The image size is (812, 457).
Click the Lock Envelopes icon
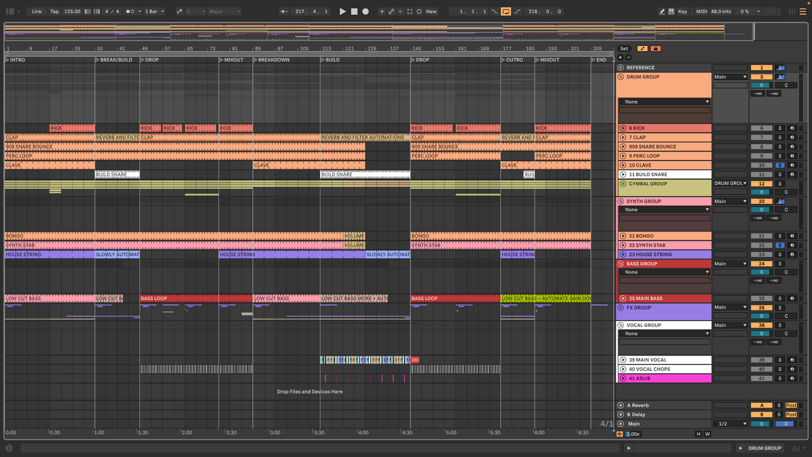click(655, 49)
